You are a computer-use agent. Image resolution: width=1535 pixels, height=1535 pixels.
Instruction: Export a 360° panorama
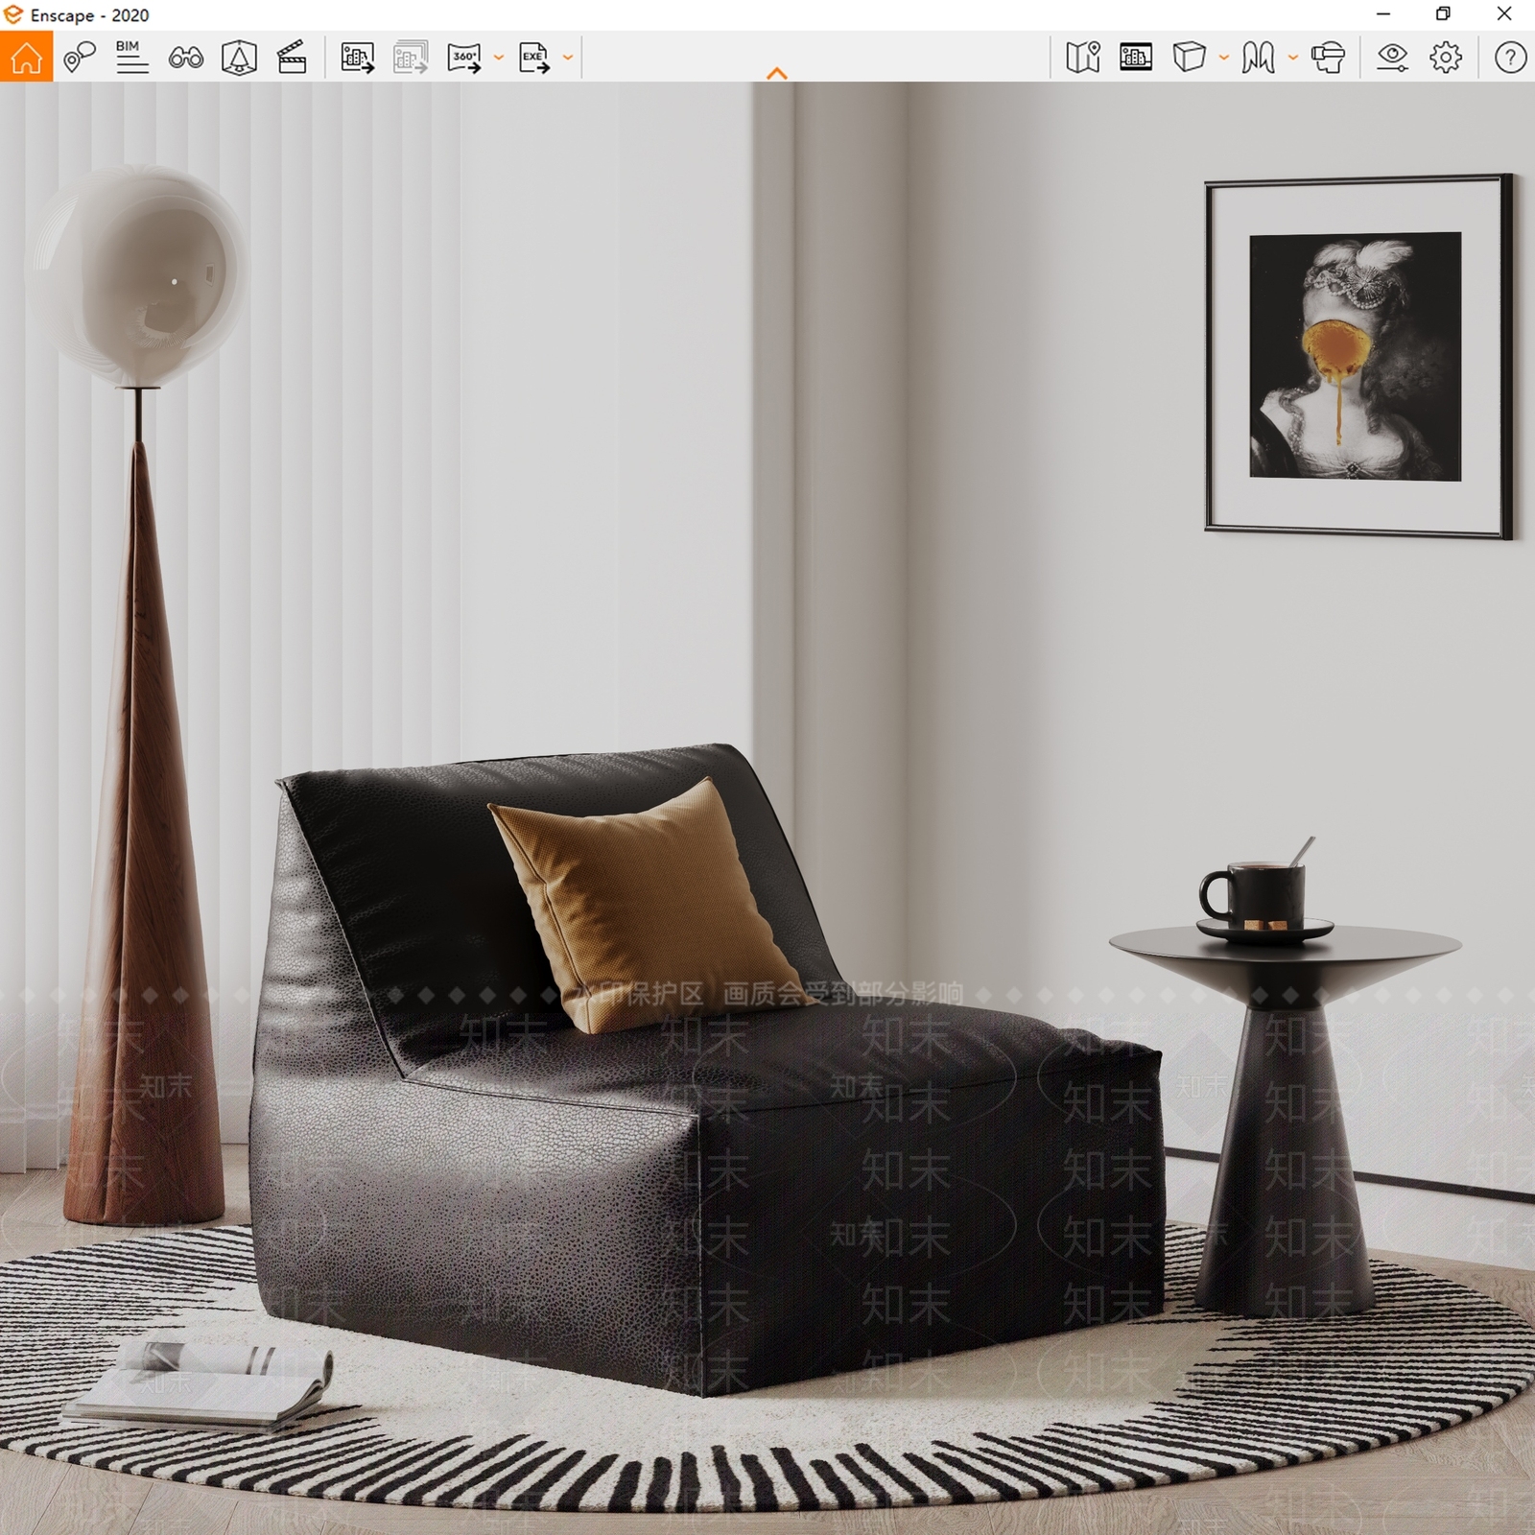coord(465,58)
